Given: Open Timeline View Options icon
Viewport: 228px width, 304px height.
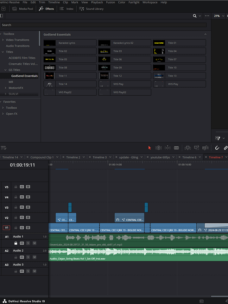Looking at the screenshot, I should coord(3,148).
